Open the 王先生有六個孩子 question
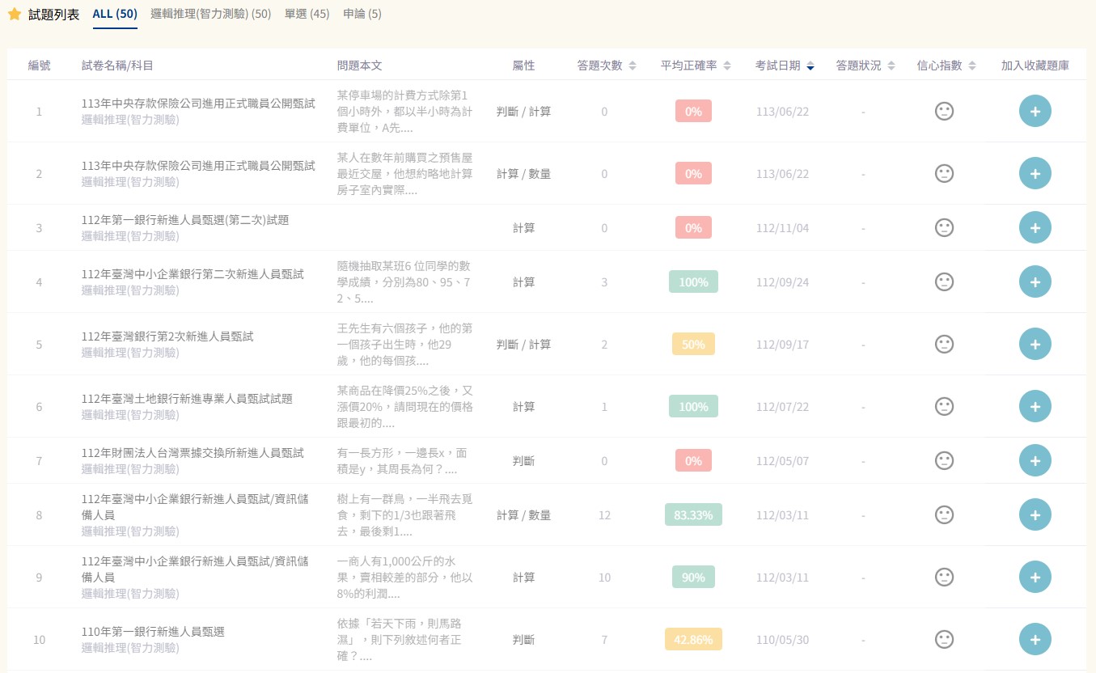This screenshot has height=673, width=1096. click(404, 345)
